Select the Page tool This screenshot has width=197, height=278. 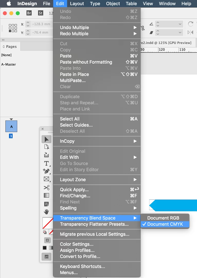46,147
